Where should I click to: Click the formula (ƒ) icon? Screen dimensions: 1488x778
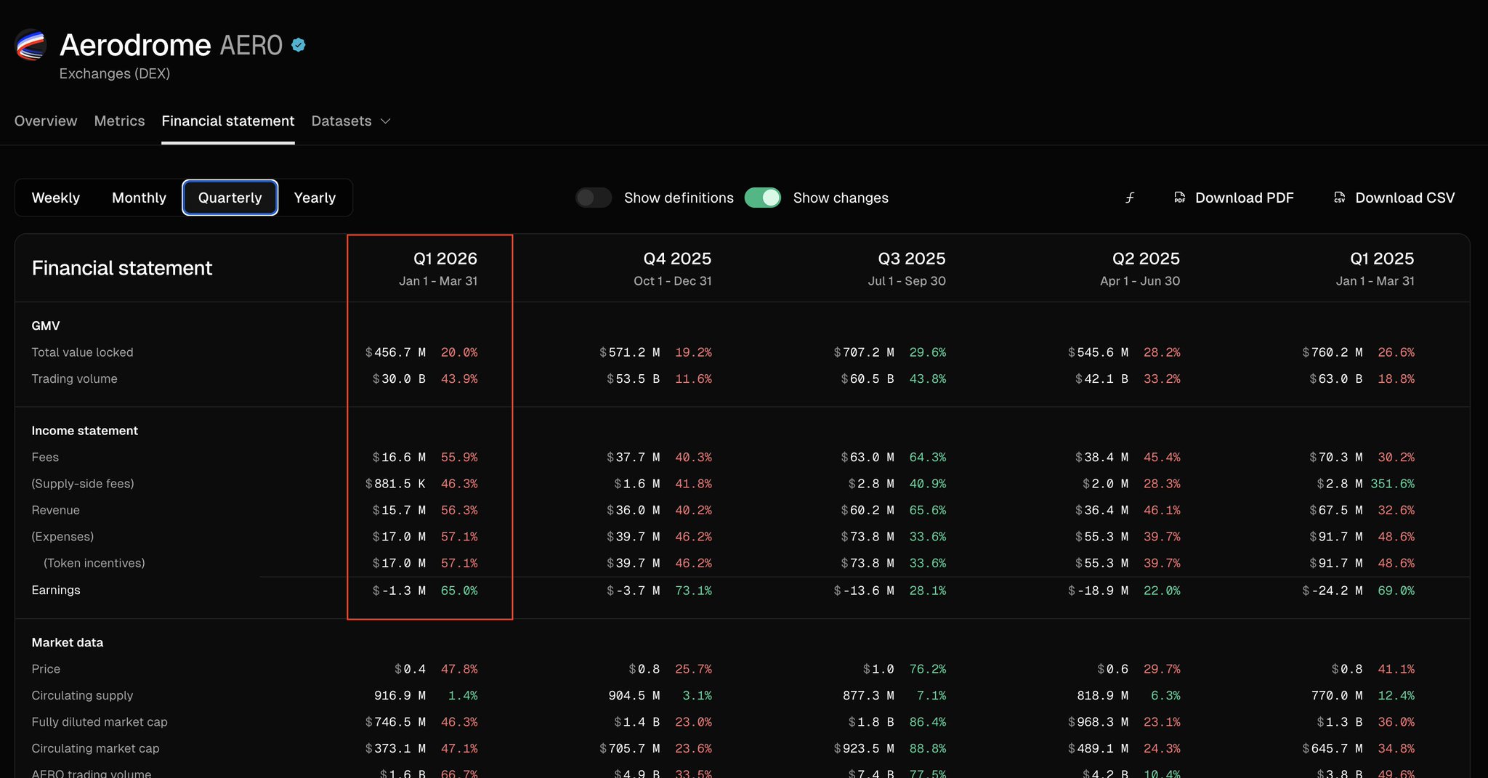(1130, 198)
